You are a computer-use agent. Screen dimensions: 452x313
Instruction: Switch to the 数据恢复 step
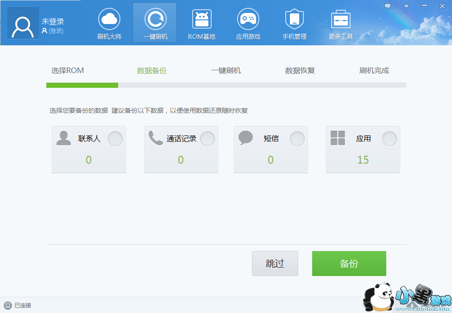click(300, 71)
